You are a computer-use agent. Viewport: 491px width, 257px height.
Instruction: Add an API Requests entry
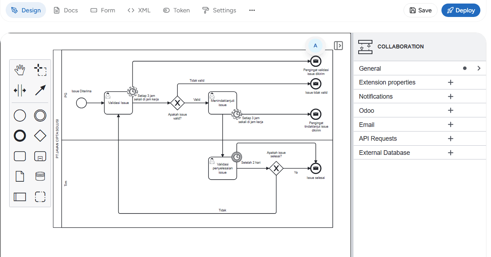tap(451, 139)
